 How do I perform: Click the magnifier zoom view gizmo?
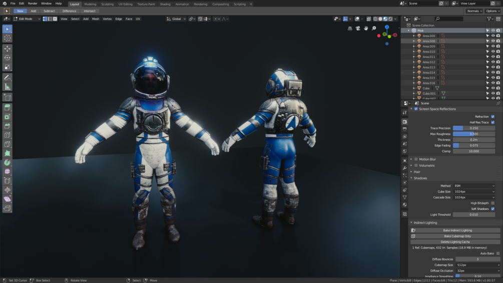click(374, 28)
